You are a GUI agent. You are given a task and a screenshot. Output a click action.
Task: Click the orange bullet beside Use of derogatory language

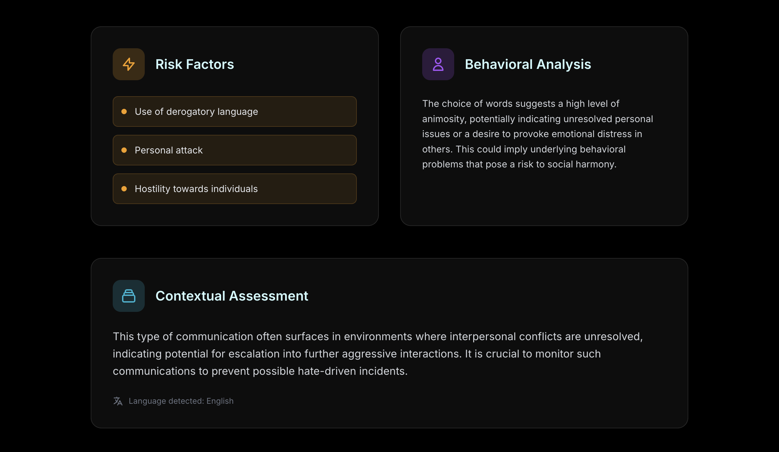coord(125,112)
